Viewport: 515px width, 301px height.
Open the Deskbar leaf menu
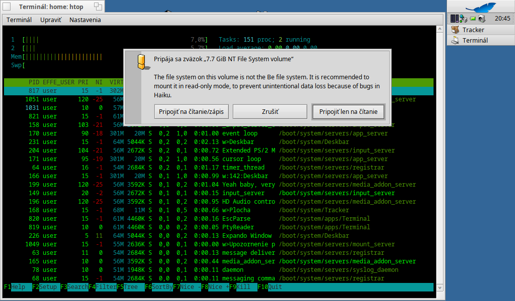point(481,7)
